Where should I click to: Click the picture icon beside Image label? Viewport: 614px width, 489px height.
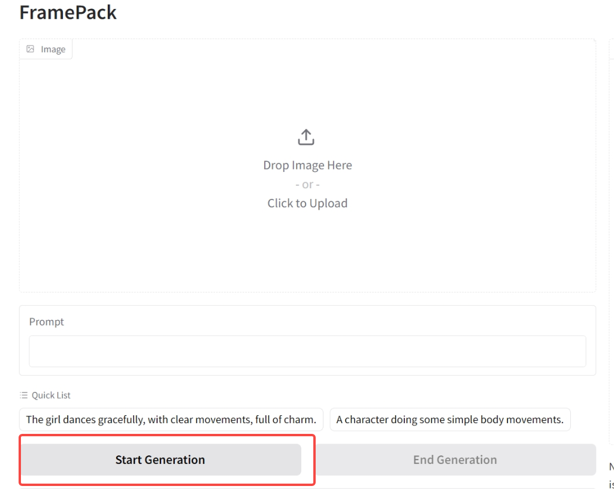(31, 49)
